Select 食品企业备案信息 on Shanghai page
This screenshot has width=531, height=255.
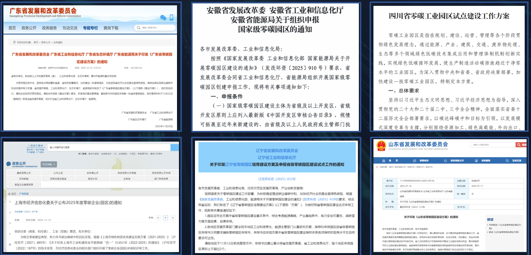click(x=24, y=184)
